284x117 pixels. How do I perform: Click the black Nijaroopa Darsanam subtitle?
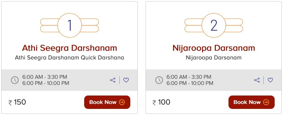(214, 58)
